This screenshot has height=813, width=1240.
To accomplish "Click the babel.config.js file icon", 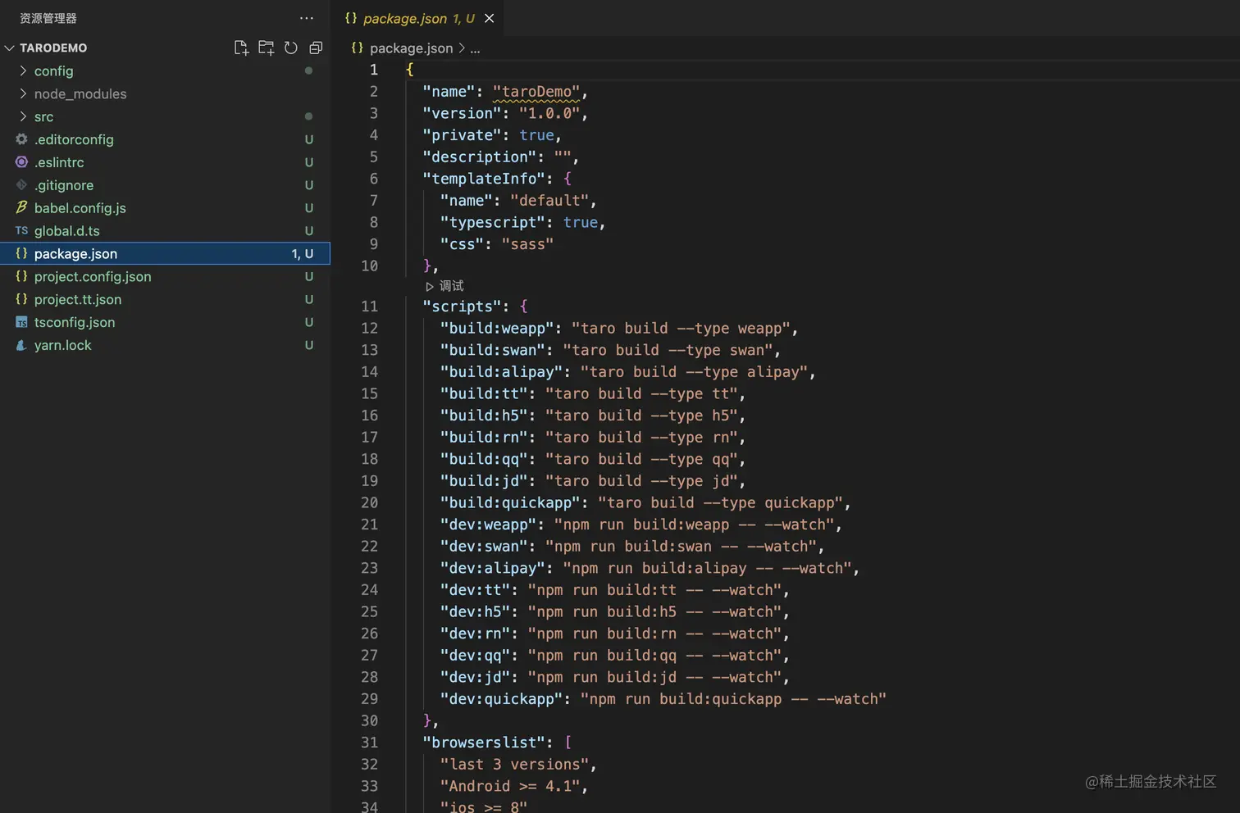I will (21, 207).
